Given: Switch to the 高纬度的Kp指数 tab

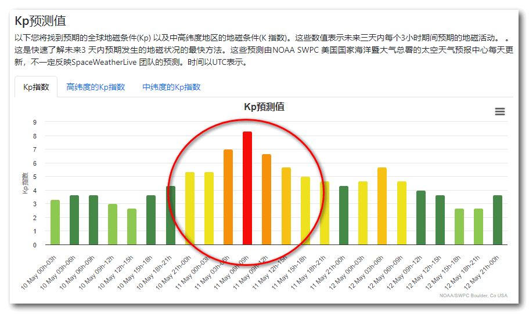Looking at the screenshot, I should coord(96,87).
